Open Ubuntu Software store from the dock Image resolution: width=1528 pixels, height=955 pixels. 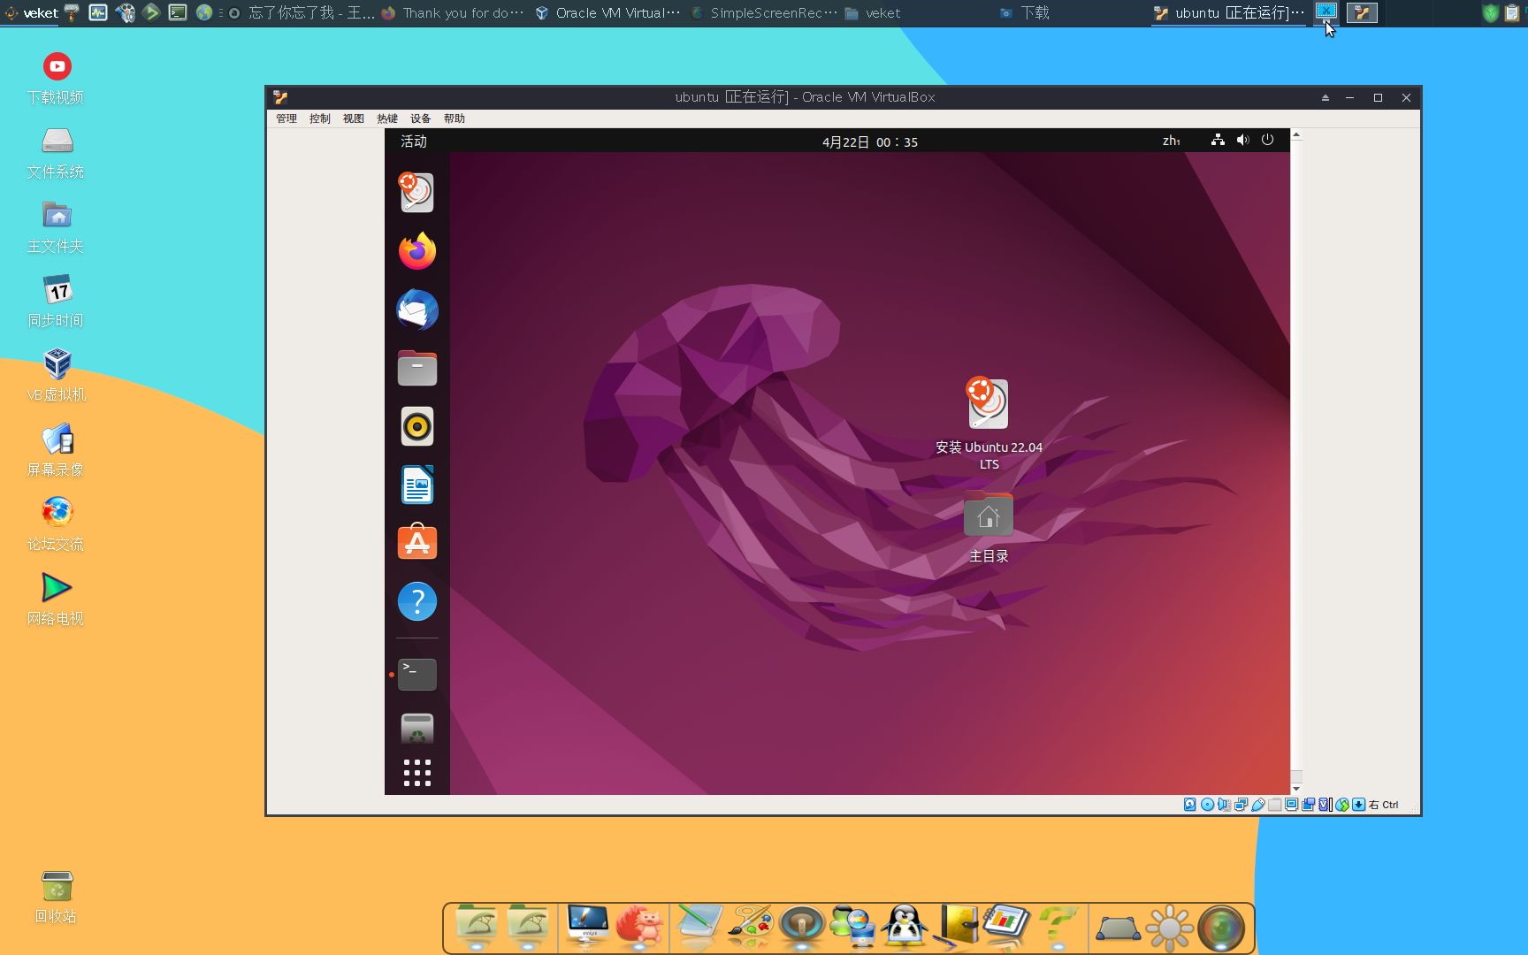[416, 542]
